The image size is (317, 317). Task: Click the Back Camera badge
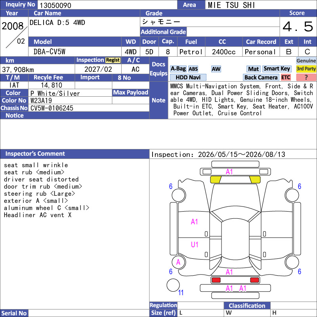261,77
